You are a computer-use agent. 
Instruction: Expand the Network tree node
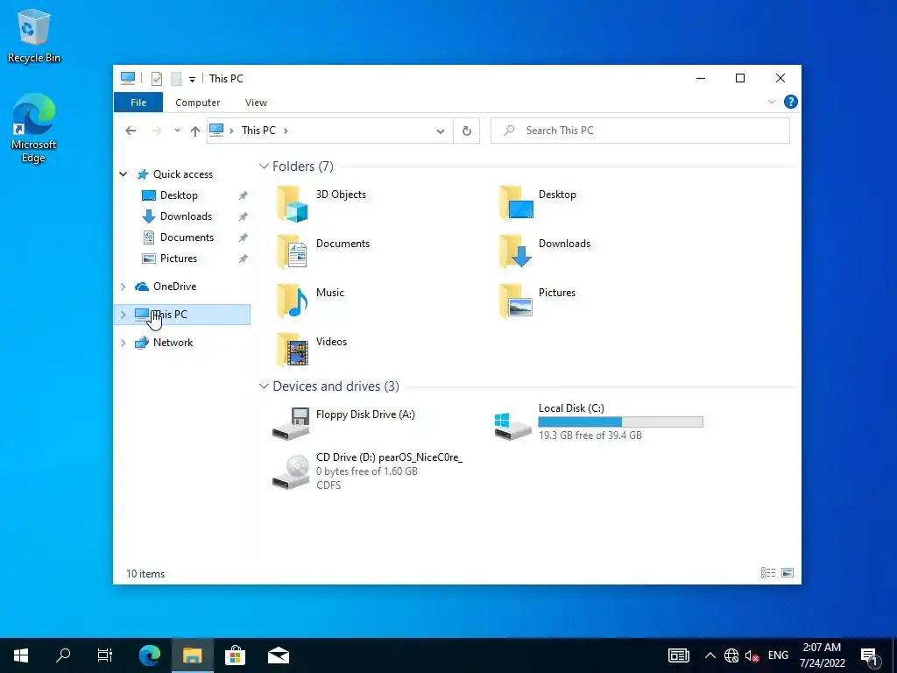click(x=123, y=343)
